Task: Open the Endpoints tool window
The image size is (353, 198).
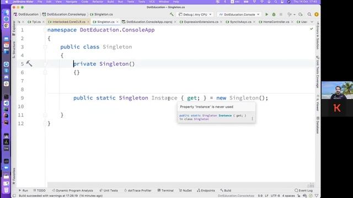Action: (206, 190)
